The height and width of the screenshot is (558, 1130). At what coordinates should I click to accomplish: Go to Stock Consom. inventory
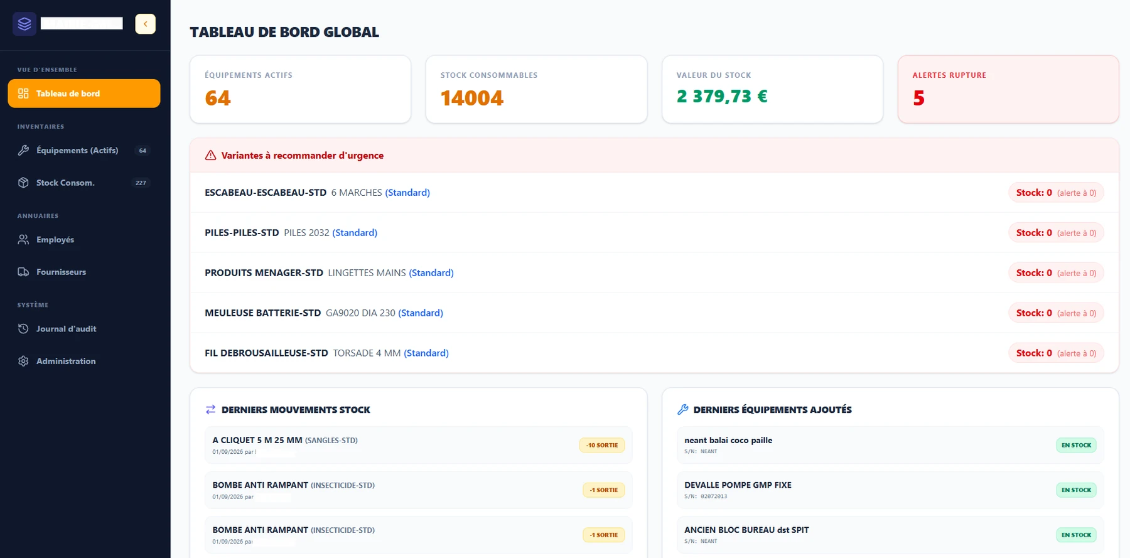[84, 183]
